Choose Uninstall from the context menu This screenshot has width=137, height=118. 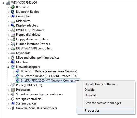click(x=105, y=95)
